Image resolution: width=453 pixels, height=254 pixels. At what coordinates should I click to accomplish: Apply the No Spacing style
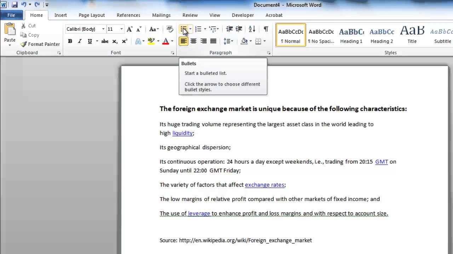(x=321, y=35)
